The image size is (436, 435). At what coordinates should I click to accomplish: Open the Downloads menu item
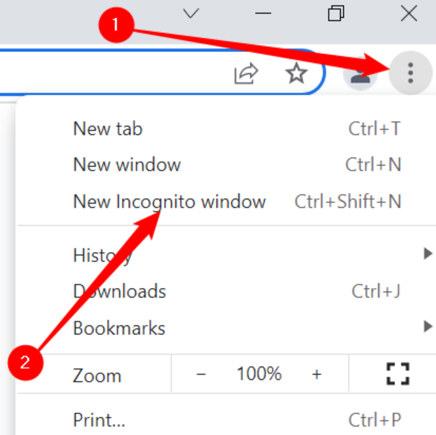coord(120,291)
